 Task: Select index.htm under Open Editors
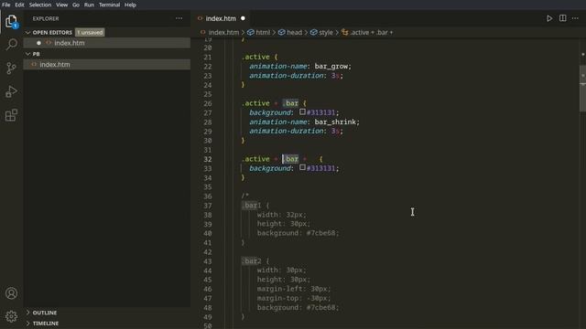(107, 43)
